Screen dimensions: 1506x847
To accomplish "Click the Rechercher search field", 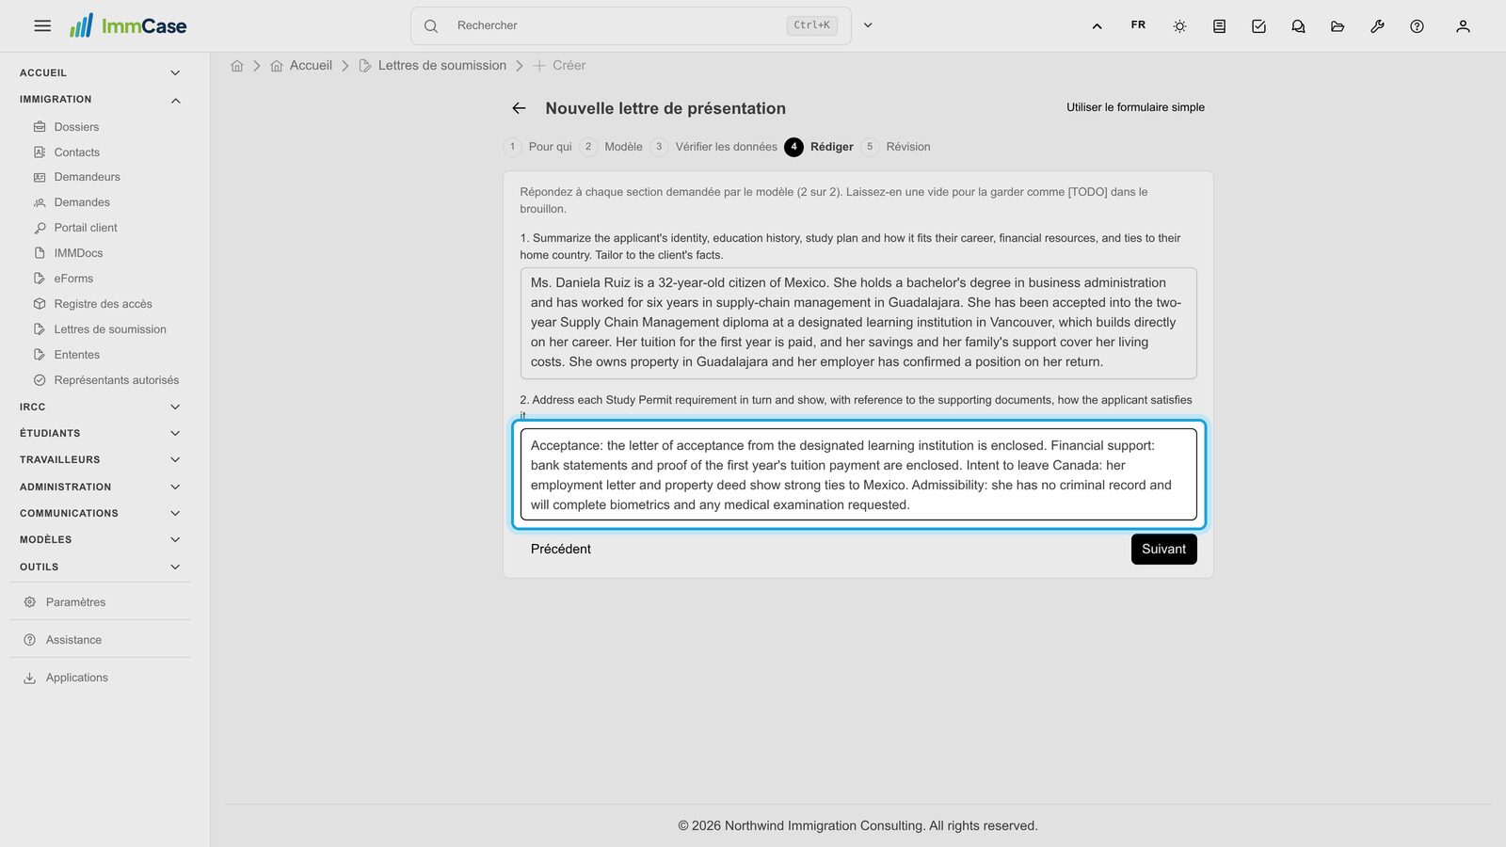I will click(631, 25).
